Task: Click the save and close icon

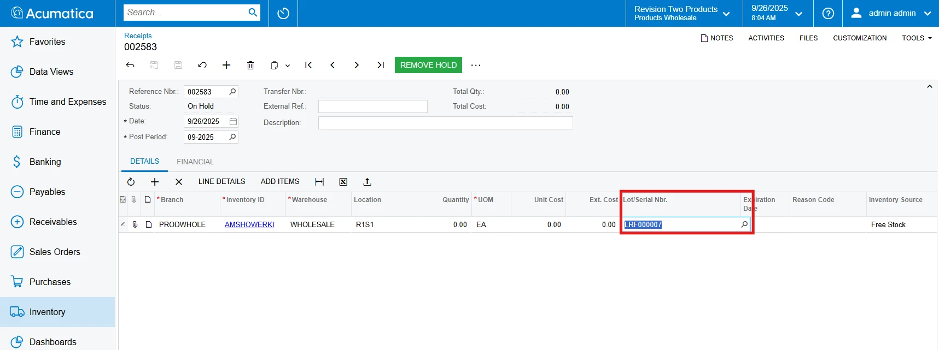Action: (x=154, y=65)
